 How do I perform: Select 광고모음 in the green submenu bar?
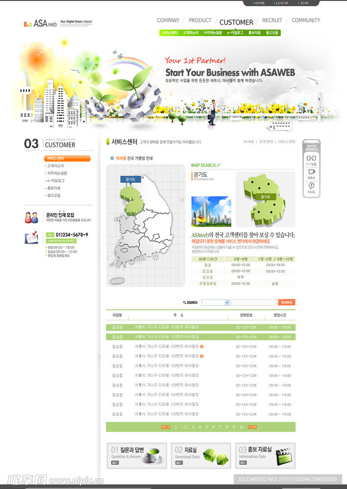click(x=272, y=33)
